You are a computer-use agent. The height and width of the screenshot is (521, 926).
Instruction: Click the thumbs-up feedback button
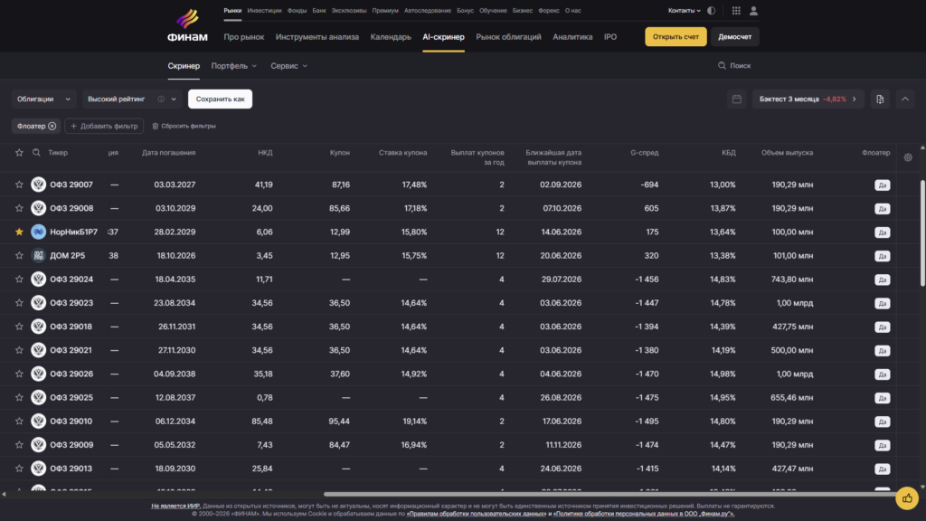click(906, 498)
